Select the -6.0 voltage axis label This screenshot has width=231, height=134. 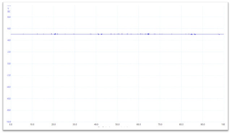9,99
